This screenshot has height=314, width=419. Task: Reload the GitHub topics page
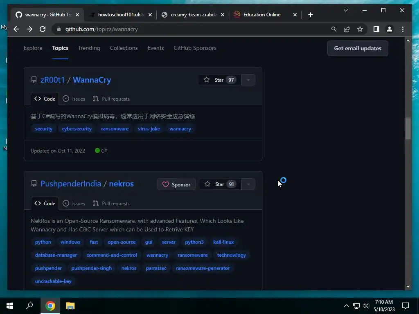pyautogui.click(x=43, y=29)
